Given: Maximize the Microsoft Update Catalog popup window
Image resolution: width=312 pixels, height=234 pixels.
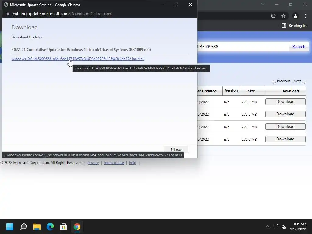Looking at the screenshot, I should click(176, 5).
